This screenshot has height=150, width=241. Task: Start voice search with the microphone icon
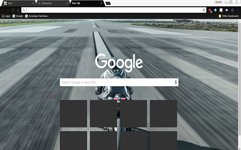pyautogui.click(x=176, y=82)
